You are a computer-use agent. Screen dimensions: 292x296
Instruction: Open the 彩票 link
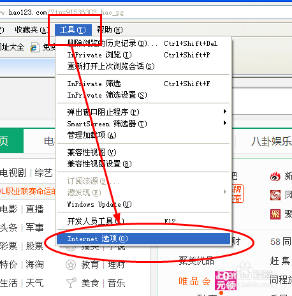point(8,246)
